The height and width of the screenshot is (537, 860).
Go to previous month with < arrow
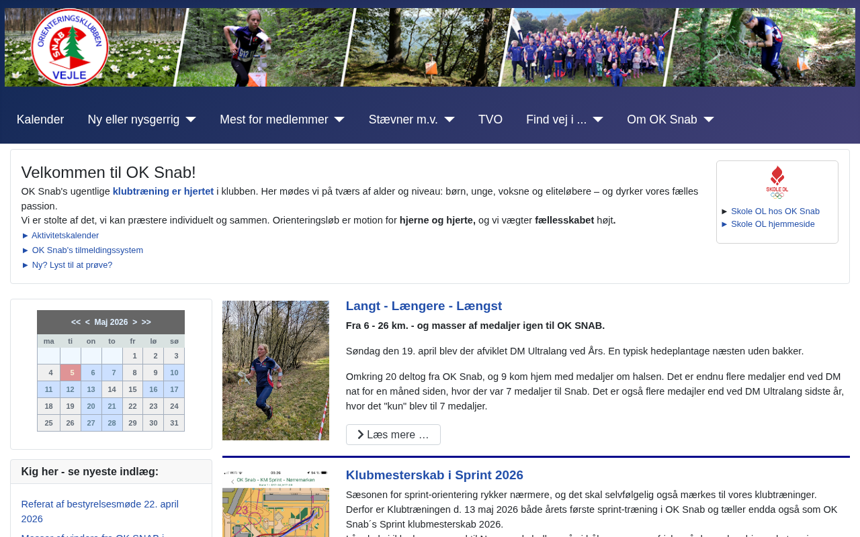[x=87, y=322]
